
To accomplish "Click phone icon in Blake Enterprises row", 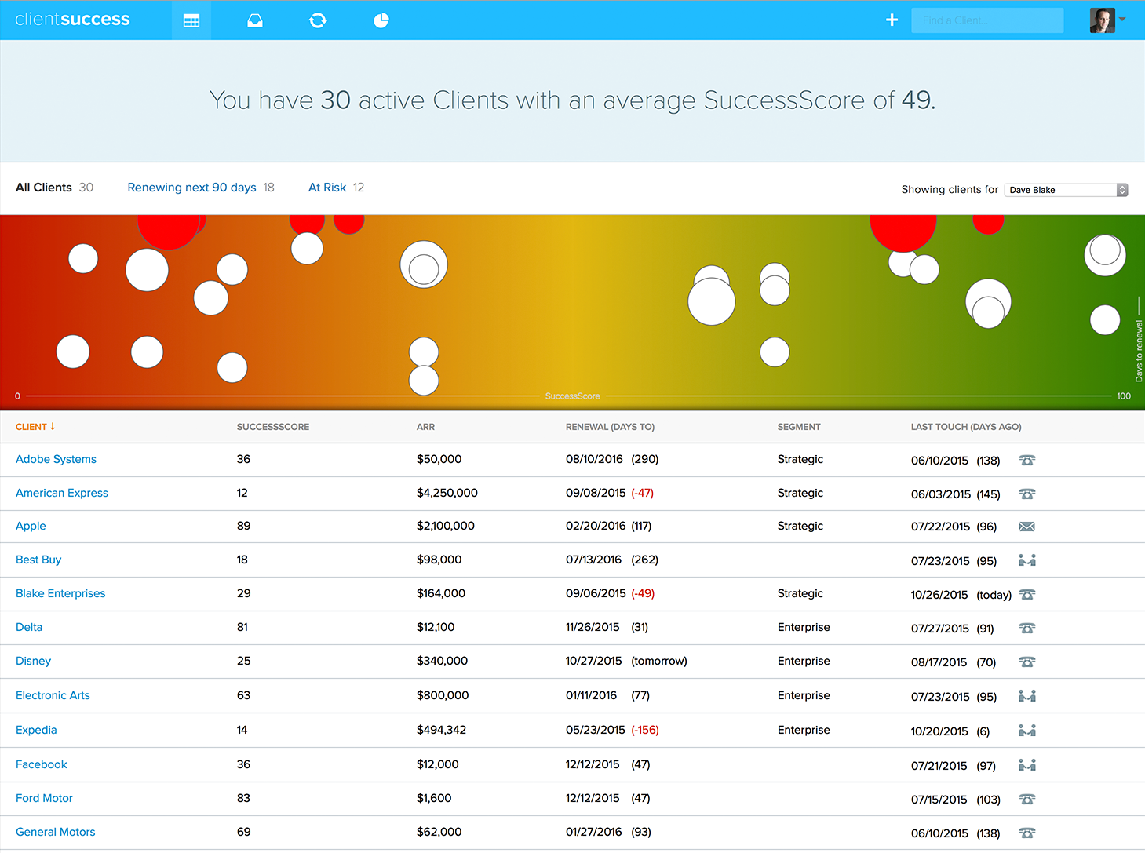I will [x=1027, y=594].
